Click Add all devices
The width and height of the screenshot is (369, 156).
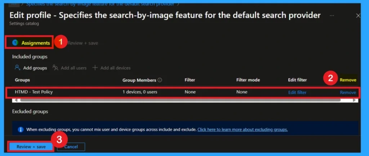point(111,68)
